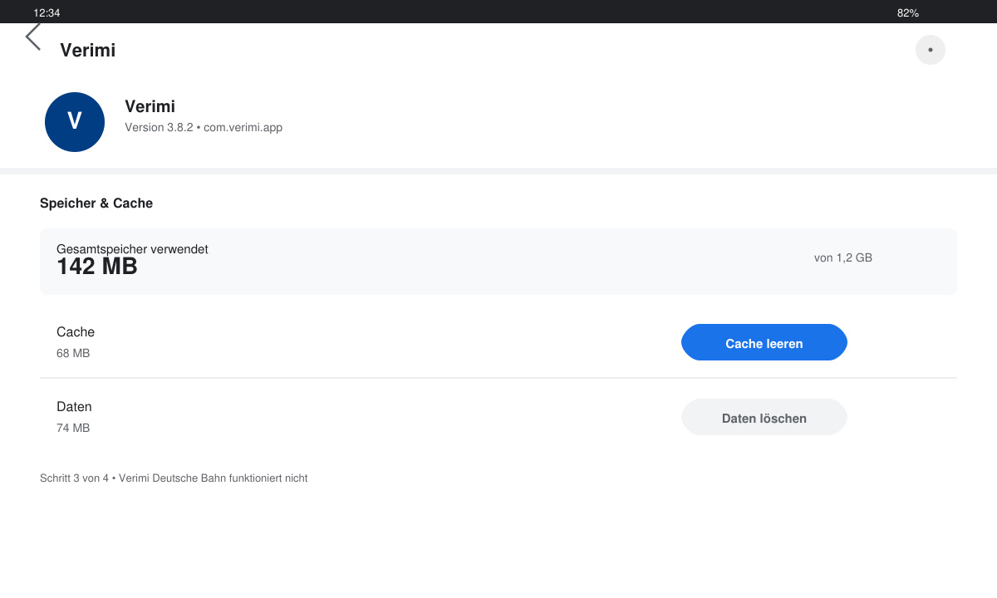The height and width of the screenshot is (598, 997).
Task: Click the Daten row label
Action: tap(74, 406)
